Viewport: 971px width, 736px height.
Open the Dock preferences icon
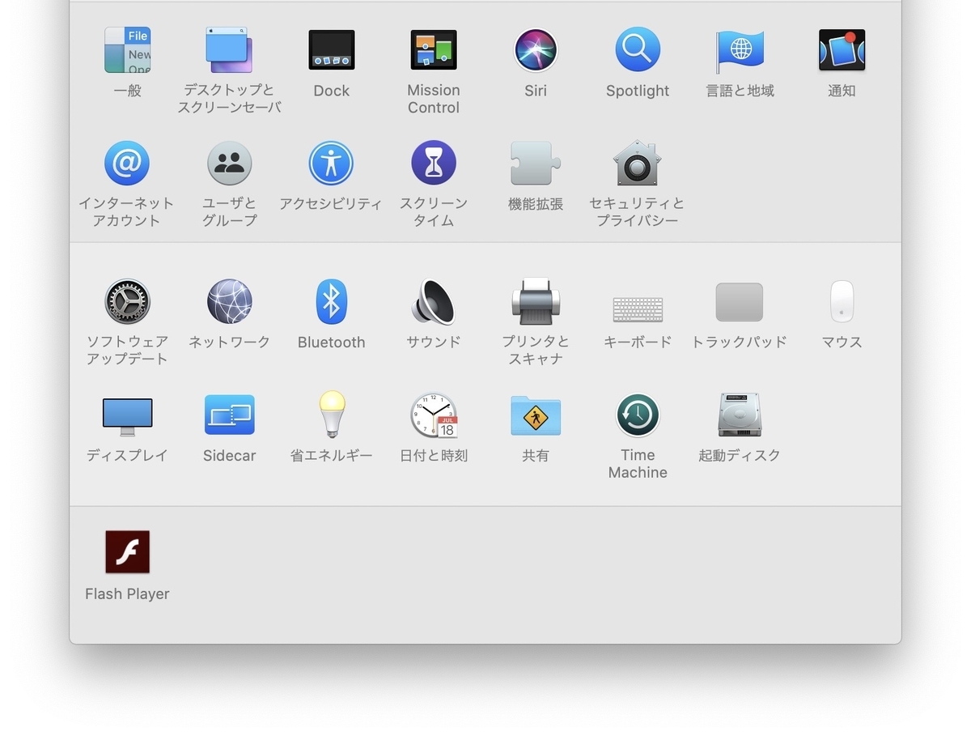332,50
